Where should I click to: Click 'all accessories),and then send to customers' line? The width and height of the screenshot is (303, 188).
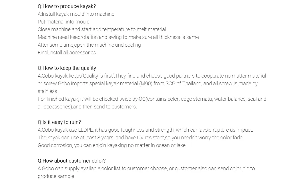[x=87, y=107]
